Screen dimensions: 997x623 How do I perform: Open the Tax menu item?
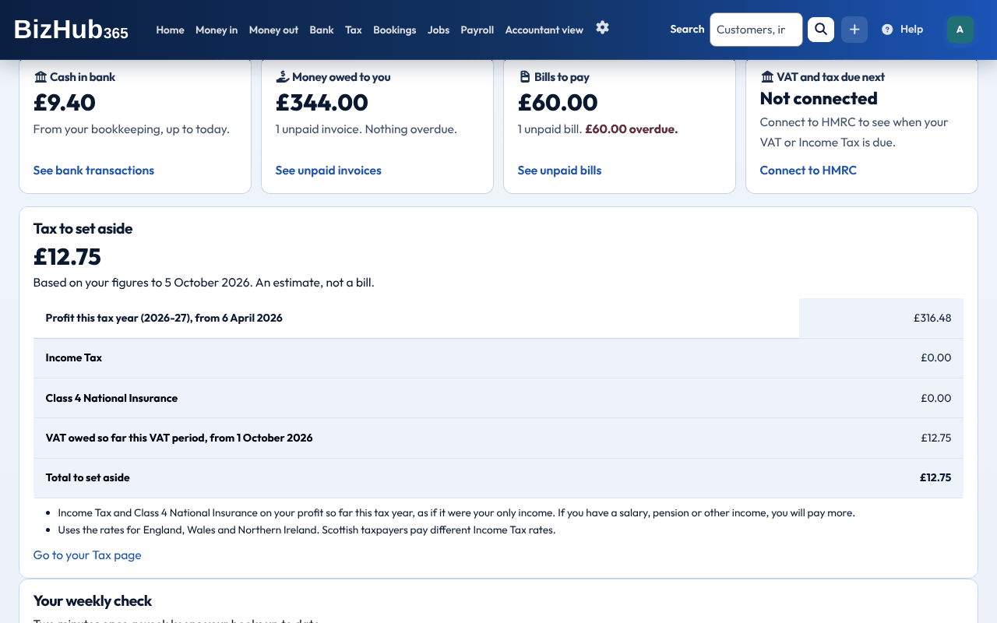click(354, 30)
